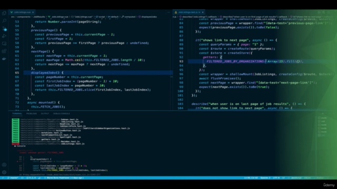Click line number 65 in left editor
The image size is (337, 189).
pyautogui.click(x=17, y=73)
